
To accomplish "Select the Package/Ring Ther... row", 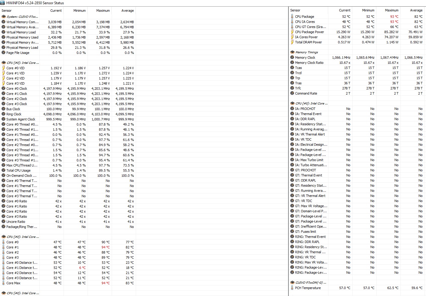I will tap(68, 226).
